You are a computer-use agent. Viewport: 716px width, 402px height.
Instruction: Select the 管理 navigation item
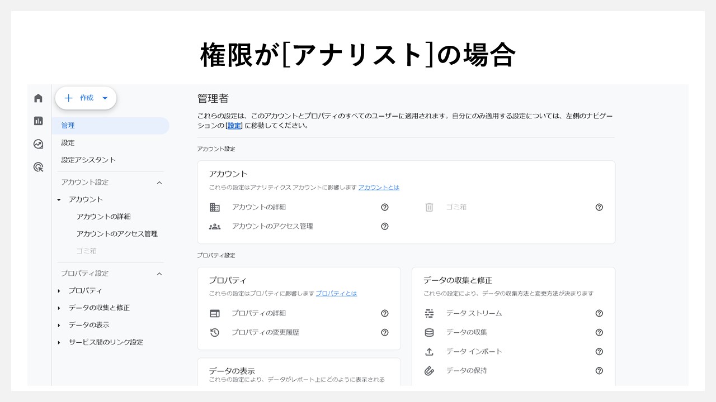pos(68,125)
